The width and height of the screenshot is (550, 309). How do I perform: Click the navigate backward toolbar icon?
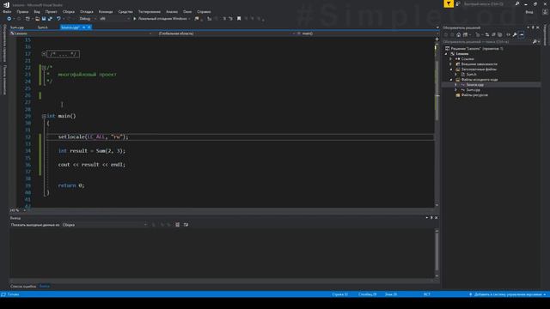9,19
